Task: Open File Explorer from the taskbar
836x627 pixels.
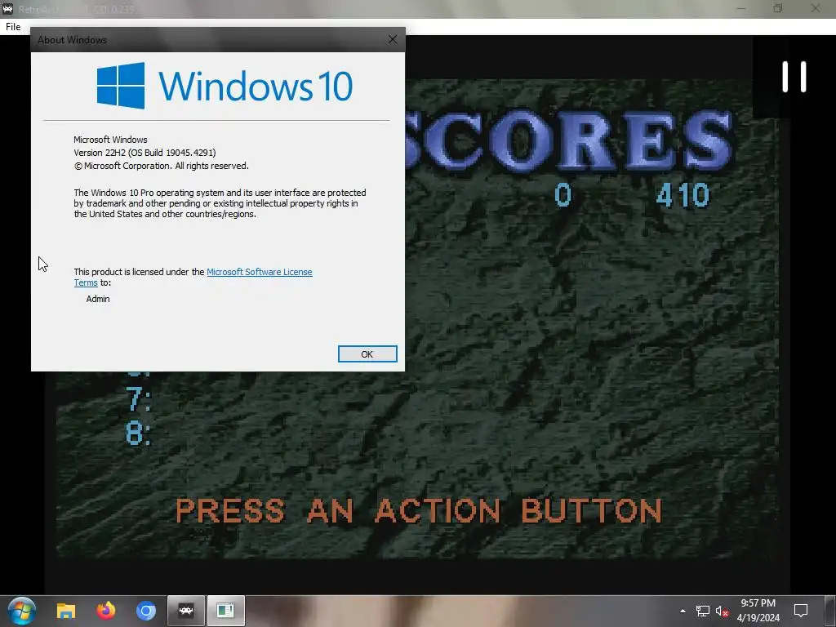Action: (x=66, y=611)
